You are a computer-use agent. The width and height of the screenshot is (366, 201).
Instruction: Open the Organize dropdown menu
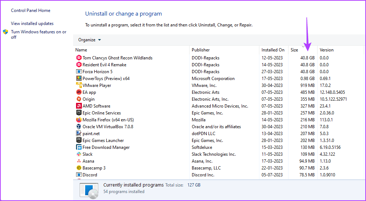(89, 40)
